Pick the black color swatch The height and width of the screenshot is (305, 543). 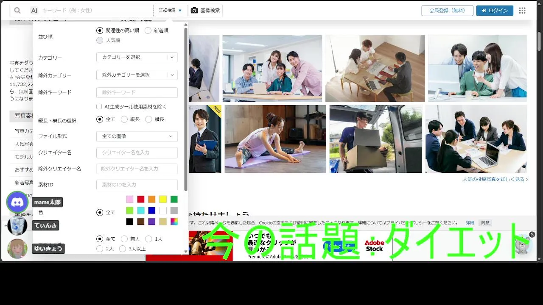pyautogui.click(x=129, y=222)
